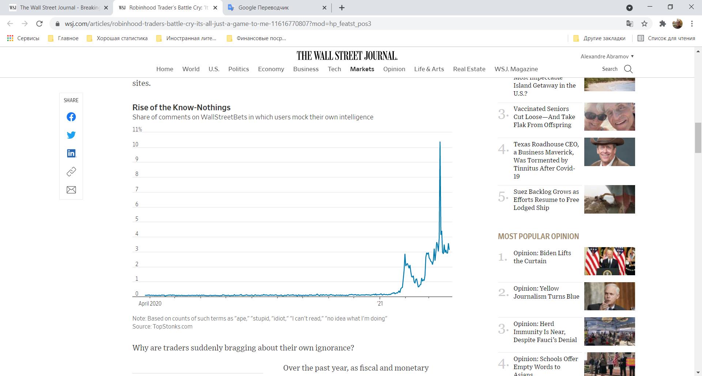Open Markets section

(362, 69)
